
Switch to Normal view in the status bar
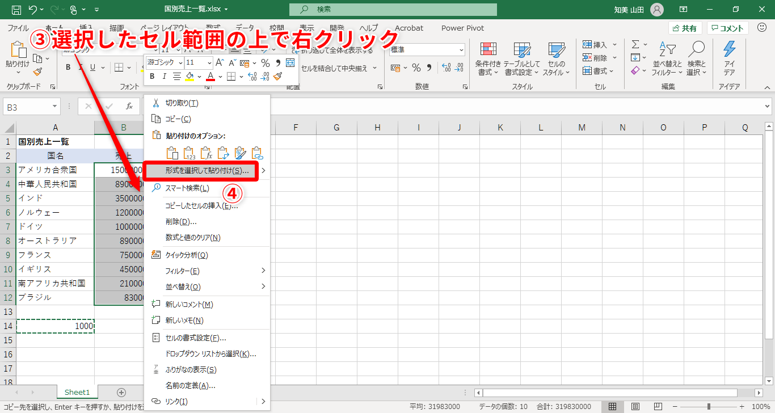pyautogui.click(x=612, y=407)
